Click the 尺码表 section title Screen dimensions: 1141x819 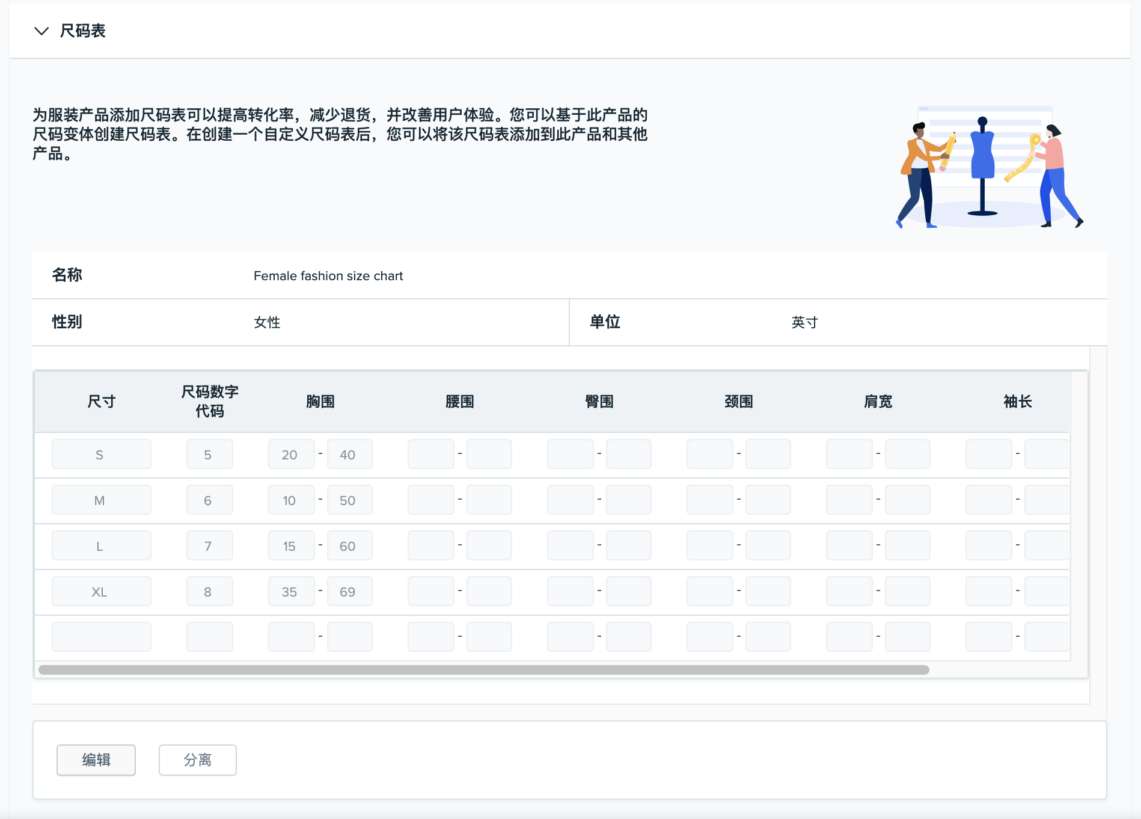(x=83, y=31)
